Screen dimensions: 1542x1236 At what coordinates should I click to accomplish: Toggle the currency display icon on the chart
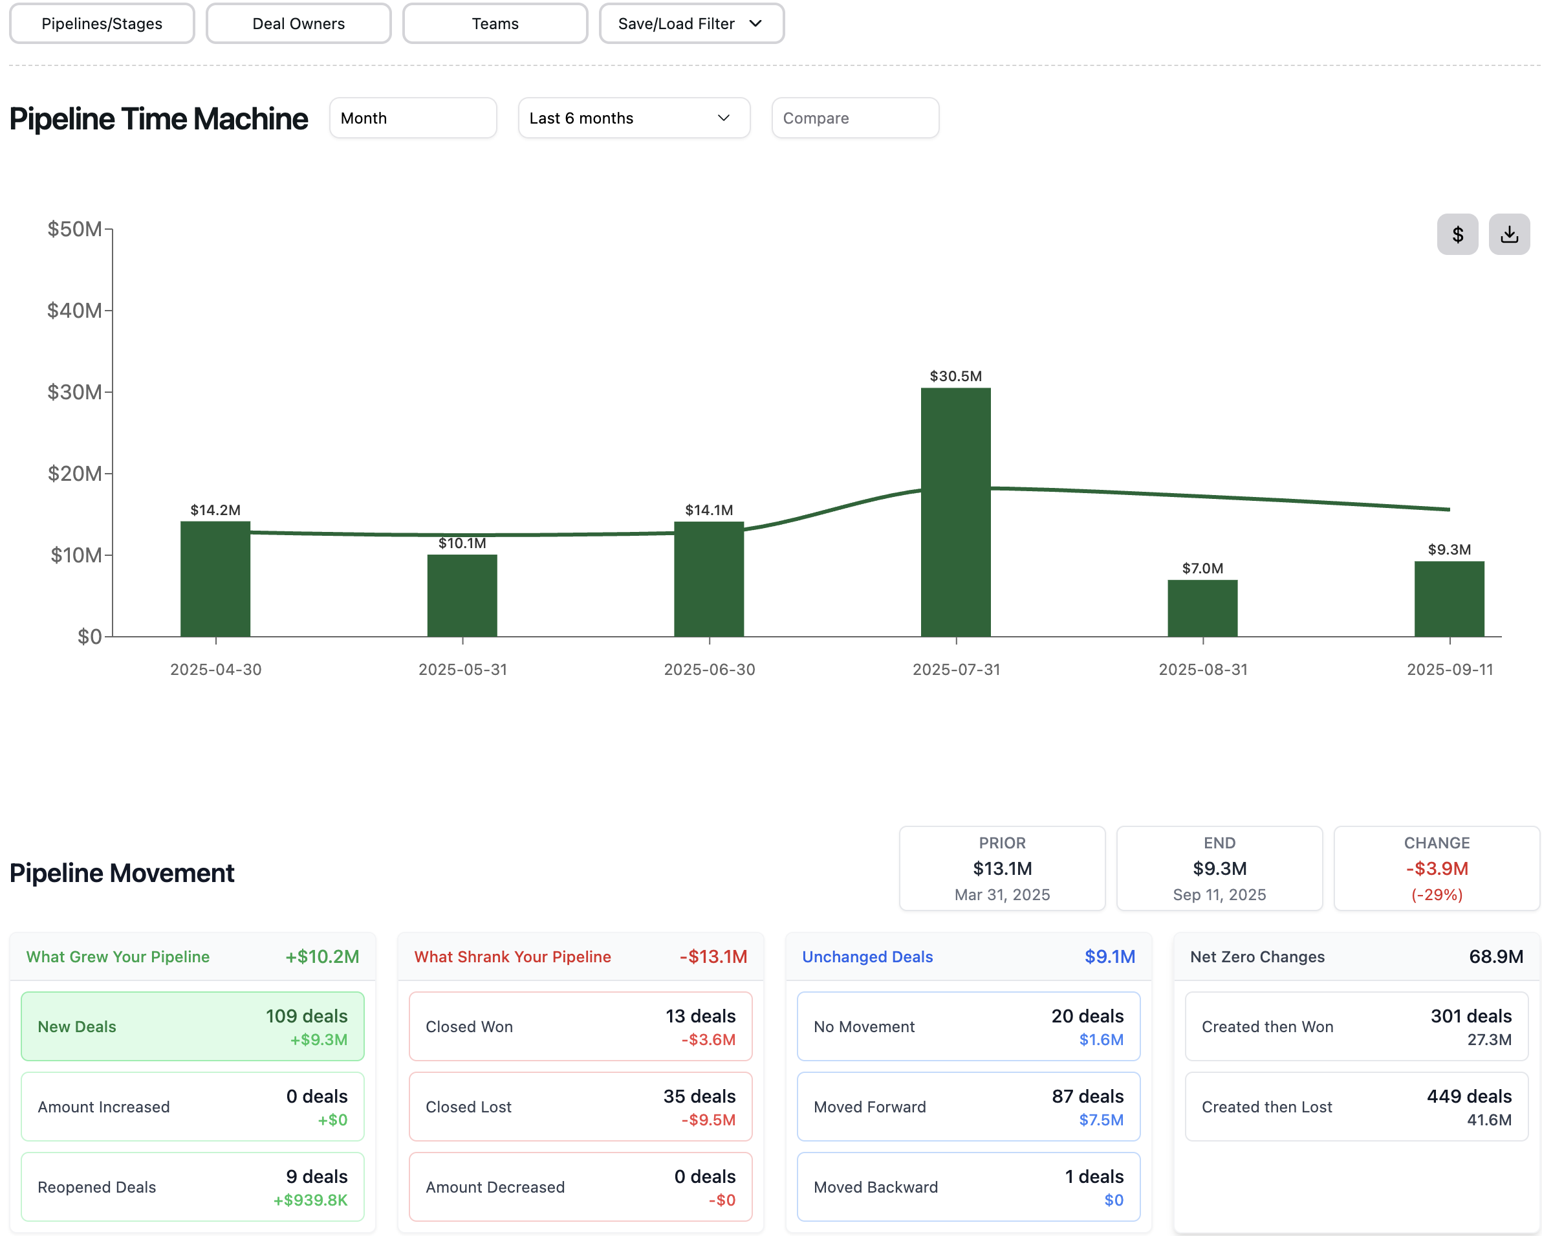tap(1458, 234)
